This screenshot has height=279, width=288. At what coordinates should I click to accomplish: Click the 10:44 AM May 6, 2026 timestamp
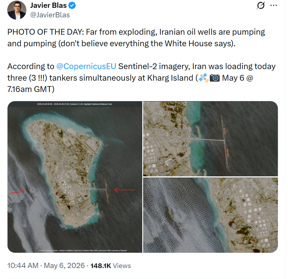[x=46, y=266]
